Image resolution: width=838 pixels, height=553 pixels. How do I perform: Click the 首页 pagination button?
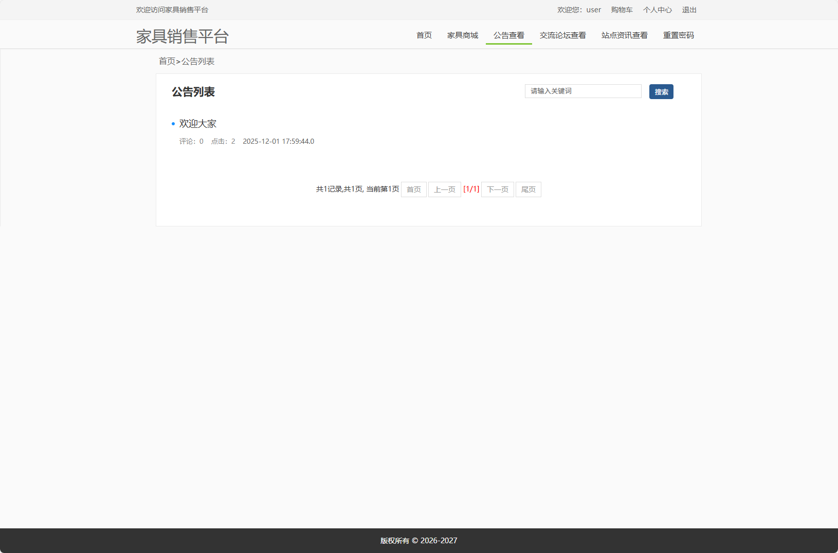(413, 189)
